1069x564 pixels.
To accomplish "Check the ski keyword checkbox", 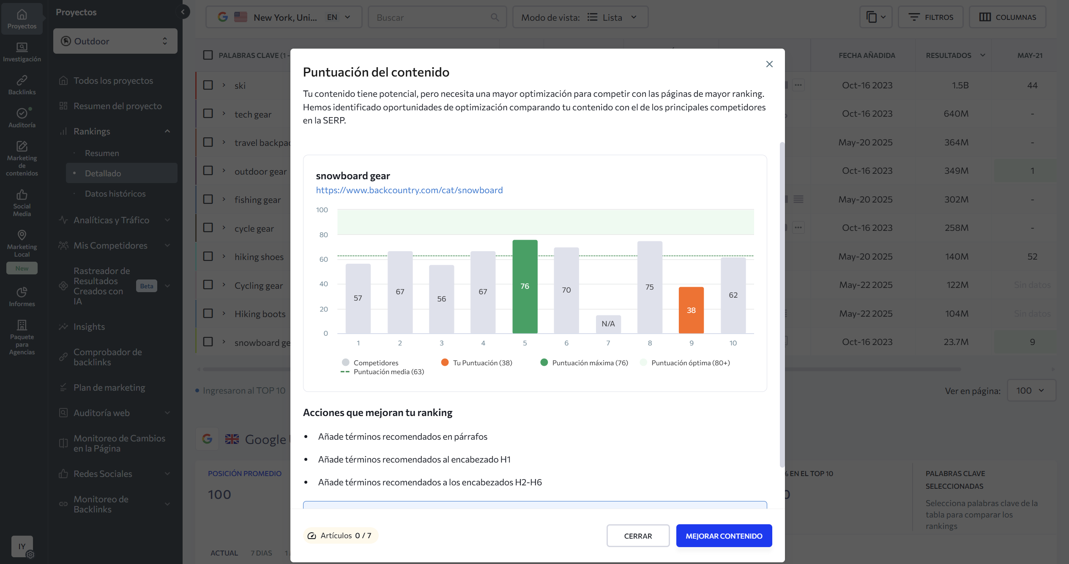I will pos(208,85).
